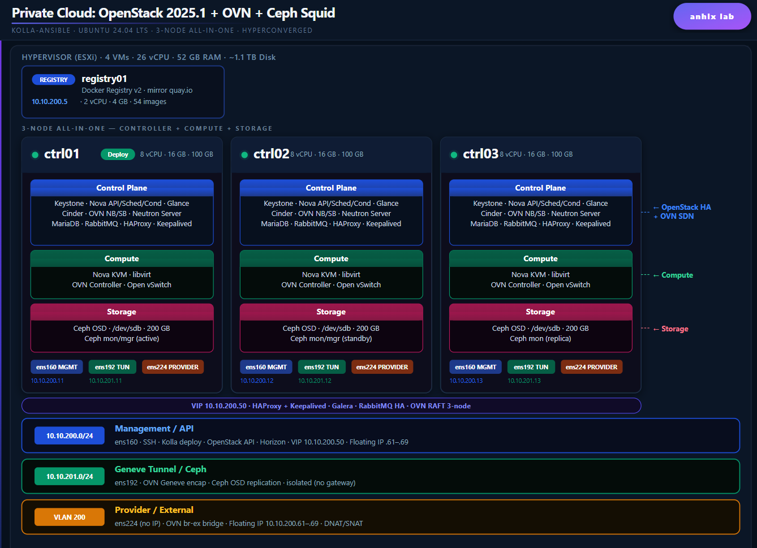Click ens160 MGMT badge on ctrl02

266,367
